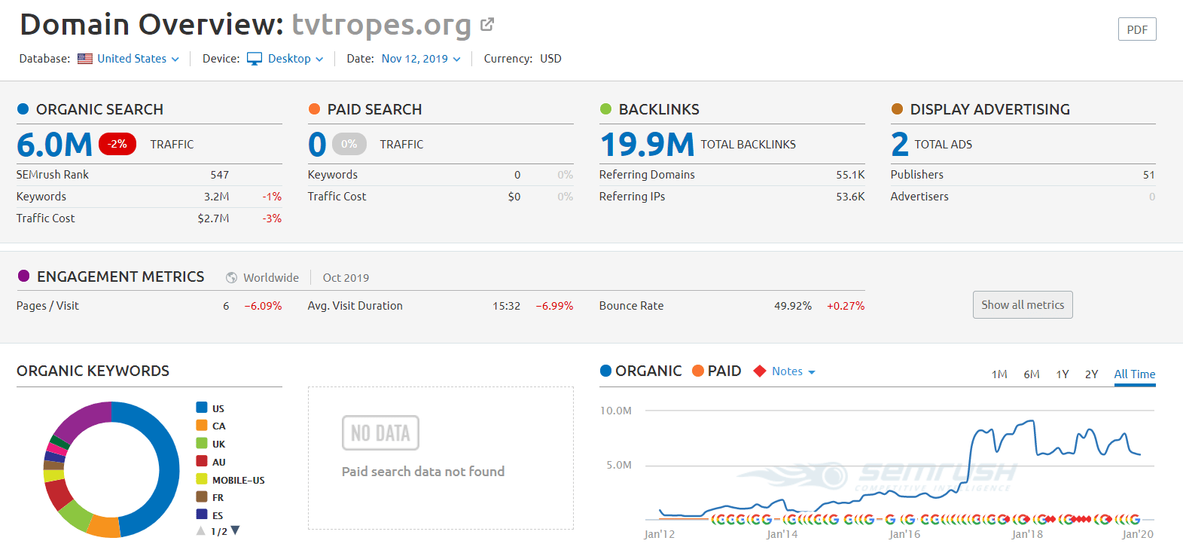This screenshot has width=1183, height=556.
Task: Click Avg. Visit Duration 15:32
Action: (506, 306)
